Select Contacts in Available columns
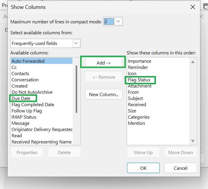This screenshot has width=208, height=189. [42, 74]
